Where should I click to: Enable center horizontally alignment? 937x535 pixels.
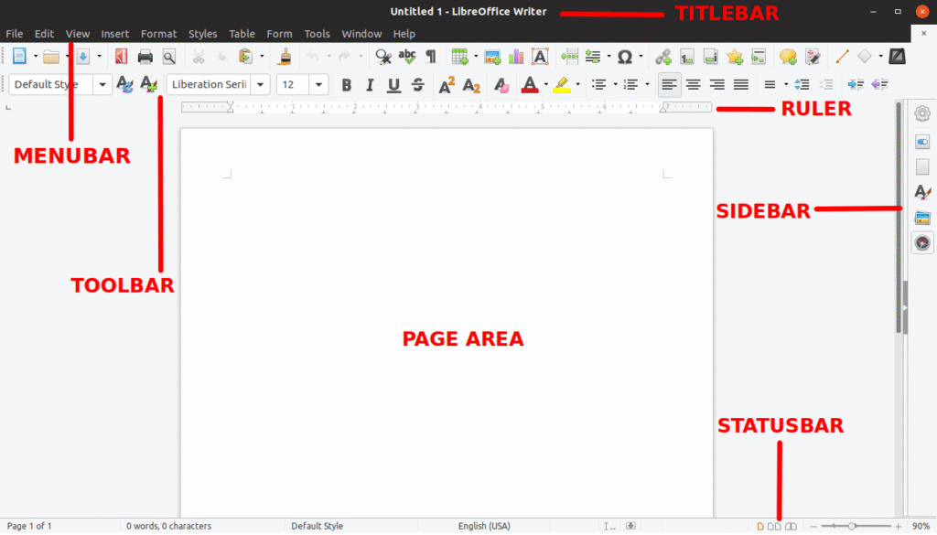pyautogui.click(x=694, y=85)
